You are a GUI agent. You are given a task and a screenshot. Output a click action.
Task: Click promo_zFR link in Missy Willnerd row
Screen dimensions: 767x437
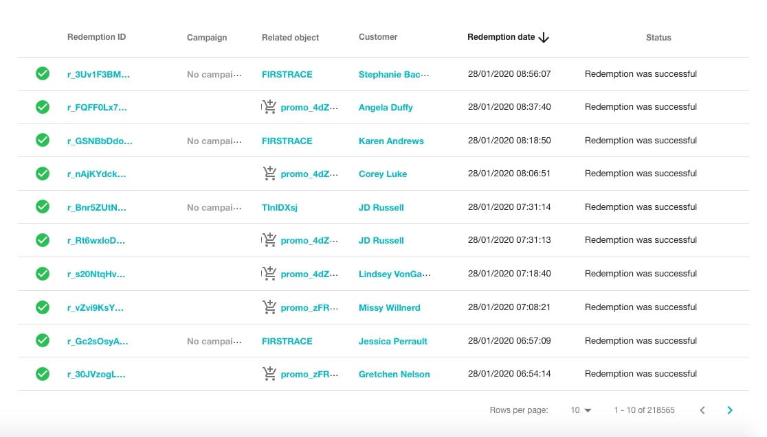pyautogui.click(x=309, y=307)
